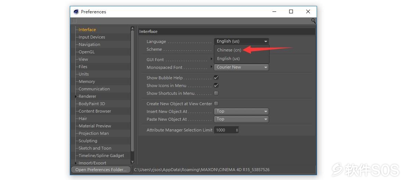Open the Language dropdown
The height and width of the screenshot is (180, 405).
click(x=242, y=41)
